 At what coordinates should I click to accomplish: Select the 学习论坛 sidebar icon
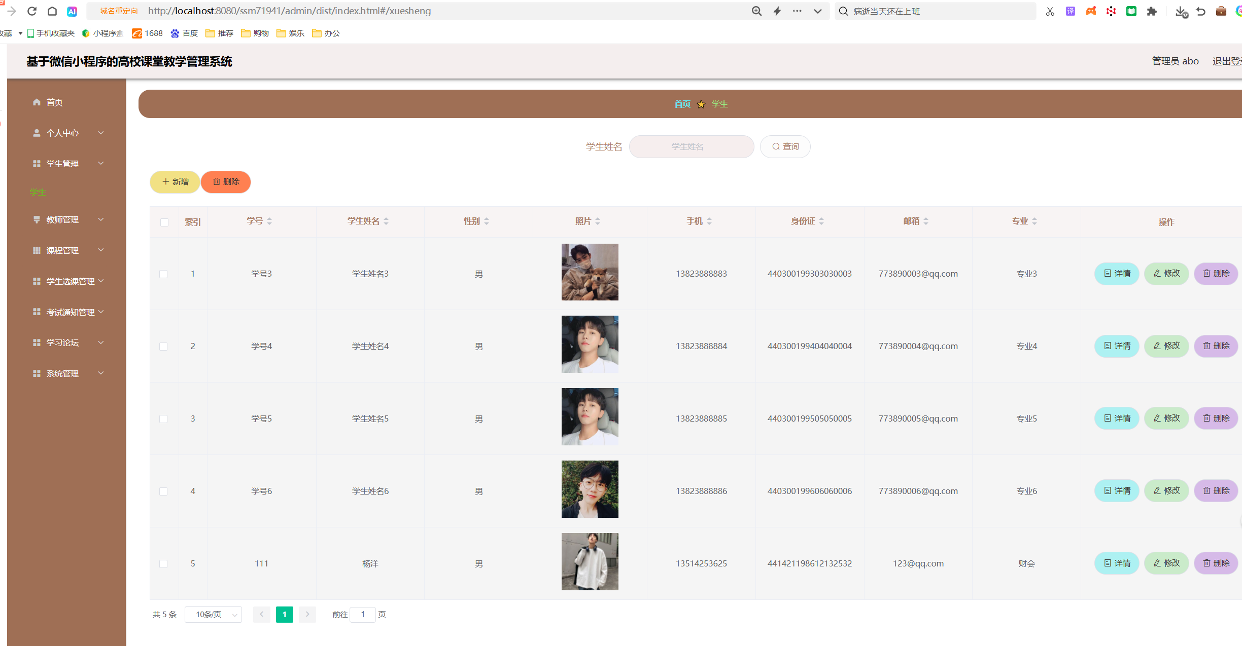pyautogui.click(x=37, y=343)
